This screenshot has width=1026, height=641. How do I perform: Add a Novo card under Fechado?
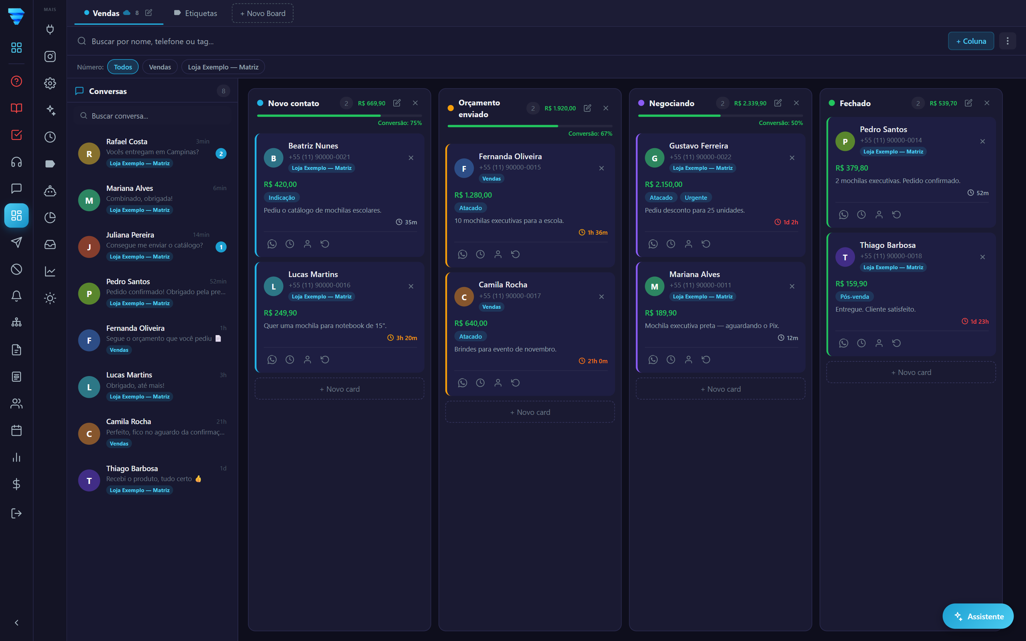911,372
